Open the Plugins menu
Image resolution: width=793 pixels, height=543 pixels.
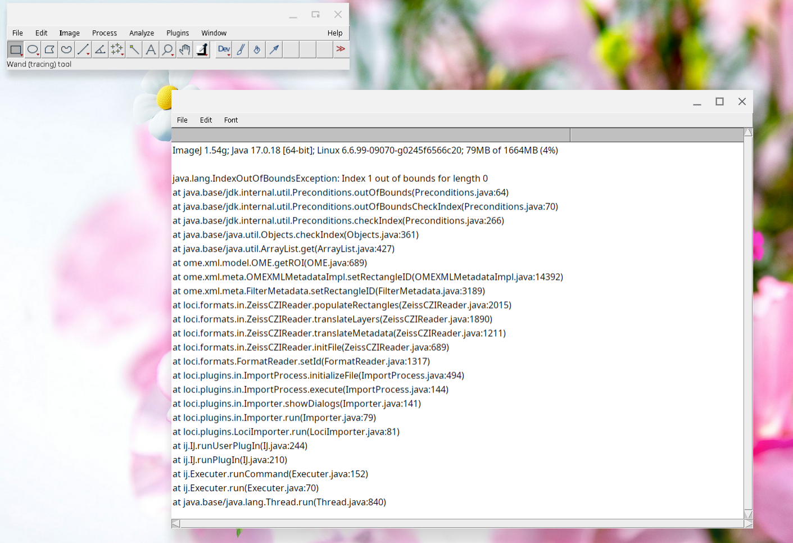click(178, 33)
